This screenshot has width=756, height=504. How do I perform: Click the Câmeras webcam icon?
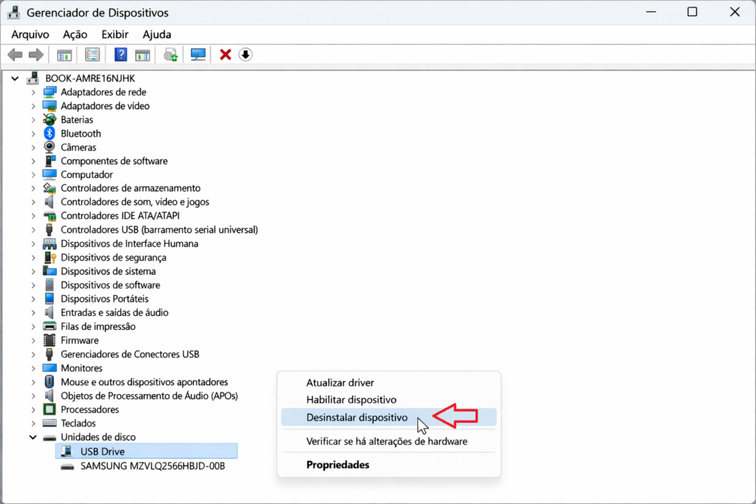coord(49,147)
